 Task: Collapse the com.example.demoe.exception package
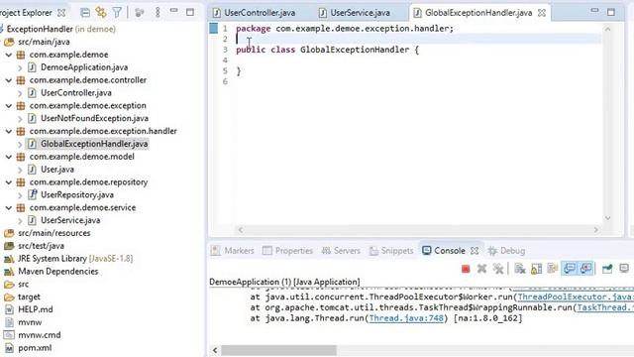(x=9, y=106)
